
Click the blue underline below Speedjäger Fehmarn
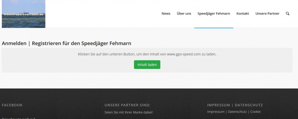click(x=214, y=28)
